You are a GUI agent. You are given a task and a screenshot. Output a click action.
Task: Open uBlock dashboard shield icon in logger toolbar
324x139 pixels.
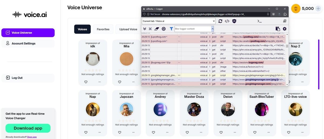(x=234, y=21)
